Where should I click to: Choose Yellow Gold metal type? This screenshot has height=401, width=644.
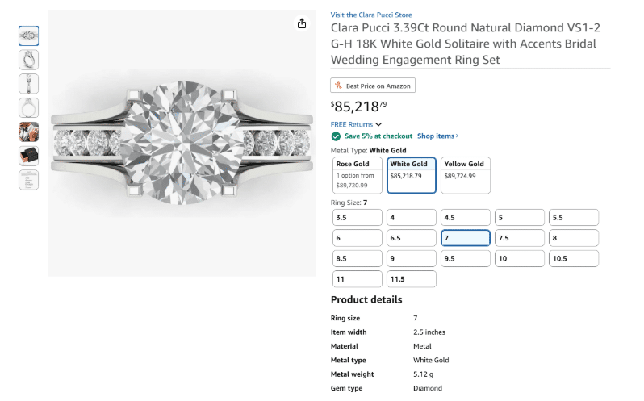click(466, 175)
